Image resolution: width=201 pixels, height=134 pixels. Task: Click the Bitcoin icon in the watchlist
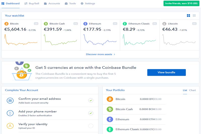[x=7, y=24]
